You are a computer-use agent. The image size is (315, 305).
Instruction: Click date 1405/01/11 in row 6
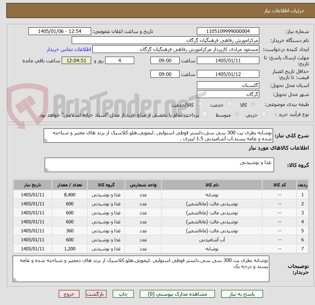tap(33, 240)
